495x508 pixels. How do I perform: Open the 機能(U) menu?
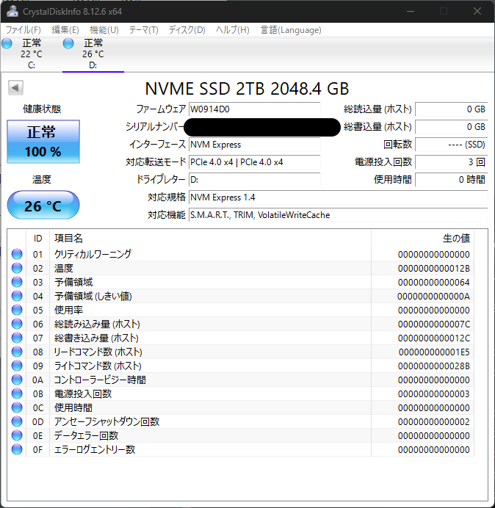coord(104,30)
